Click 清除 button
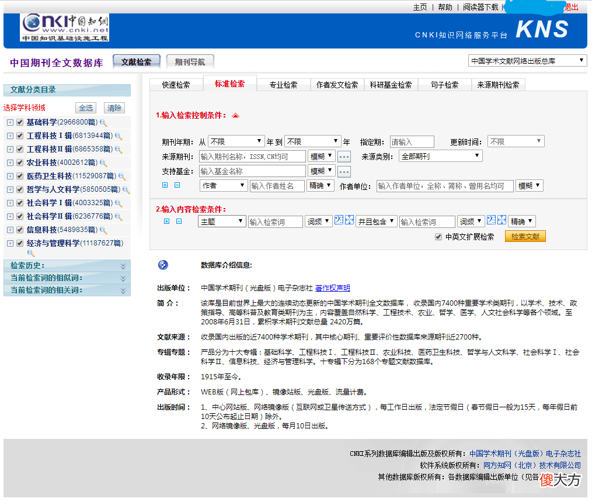This screenshot has height=502, width=592. click(114, 108)
